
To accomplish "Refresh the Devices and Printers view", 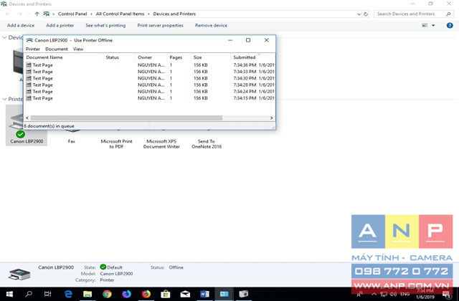I will 366,14.
